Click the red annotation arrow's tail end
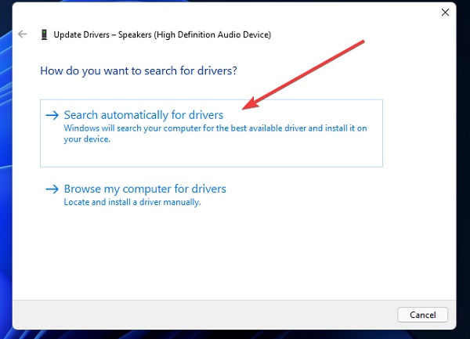 (x=361, y=42)
